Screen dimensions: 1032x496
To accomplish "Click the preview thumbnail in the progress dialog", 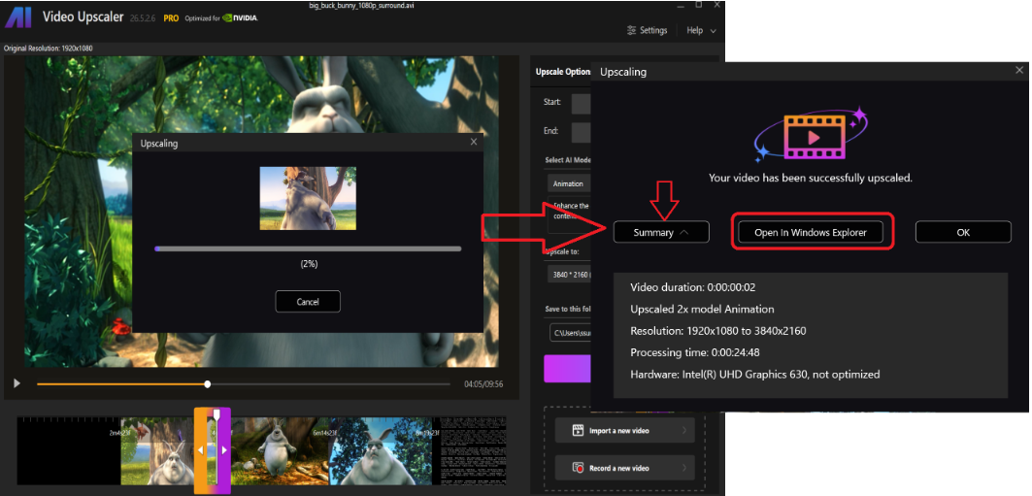I will pyautogui.click(x=308, y=198).
